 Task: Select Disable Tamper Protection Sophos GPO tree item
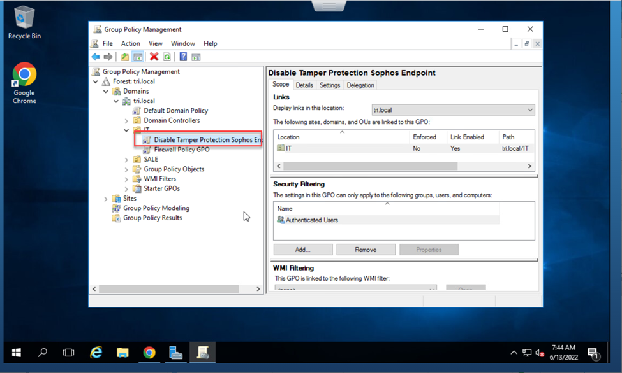[203, 140]
